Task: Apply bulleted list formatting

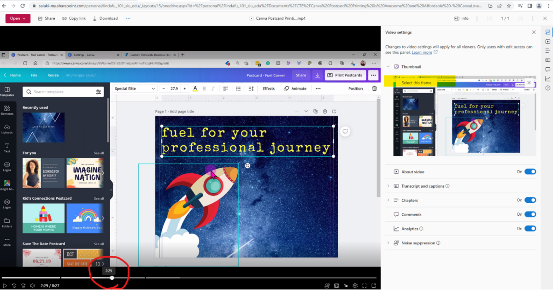Action: pyautogui.click(x=238, y=89)
